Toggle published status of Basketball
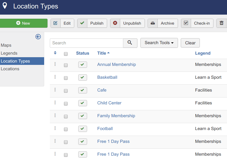This screenshot has height=159, width=227. pyautogui.click(x=82, y=77)
